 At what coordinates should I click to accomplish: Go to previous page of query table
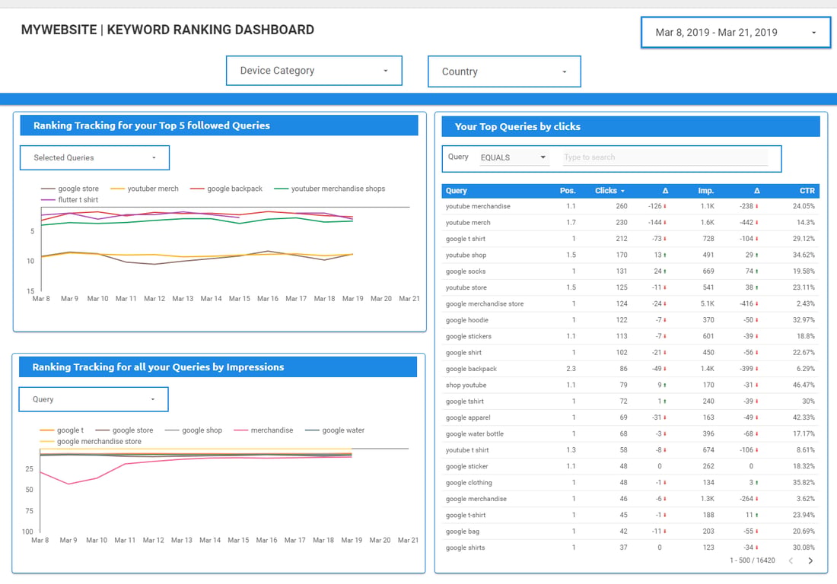[x=791, y=560]
